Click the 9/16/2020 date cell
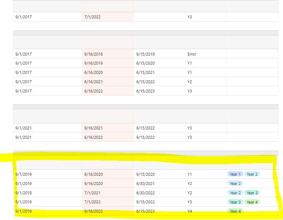 coord(107,183)
